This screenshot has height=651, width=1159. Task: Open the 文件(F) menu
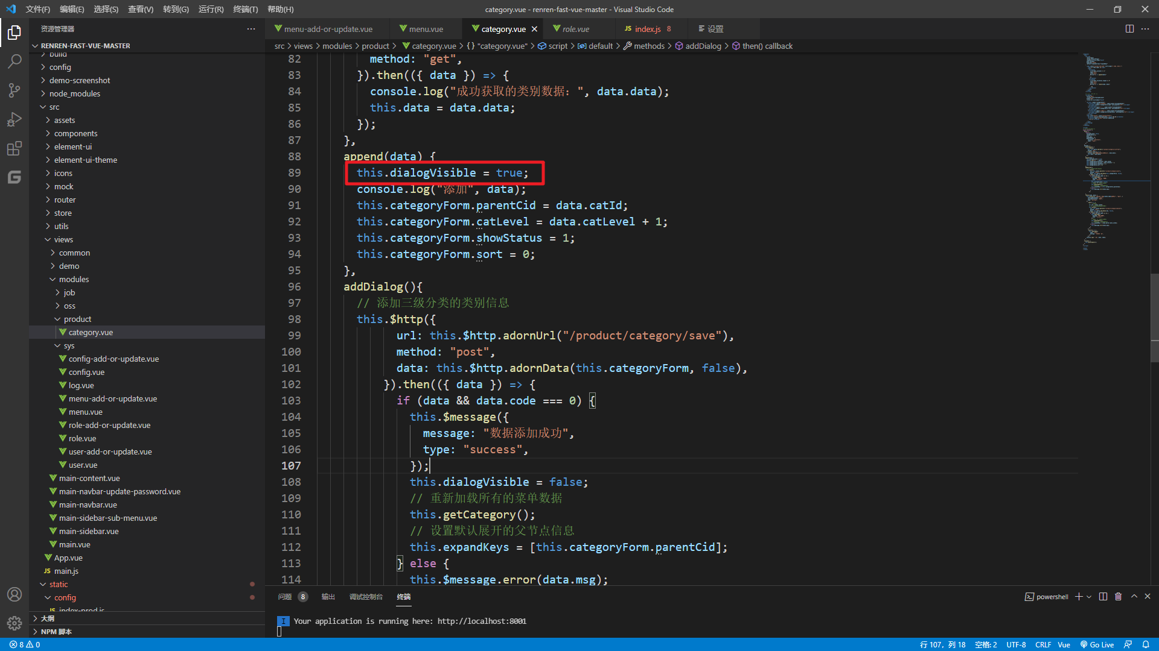pyautogui.click(x=38, y=9)
